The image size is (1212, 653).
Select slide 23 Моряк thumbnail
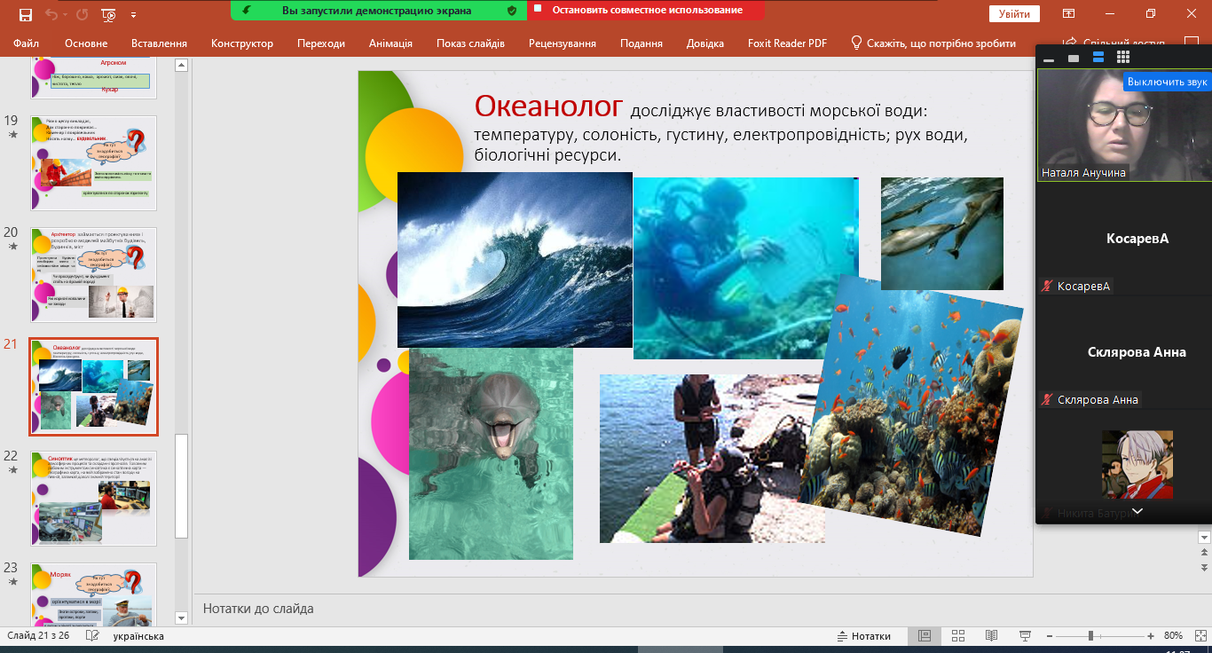tap(93, 595)
